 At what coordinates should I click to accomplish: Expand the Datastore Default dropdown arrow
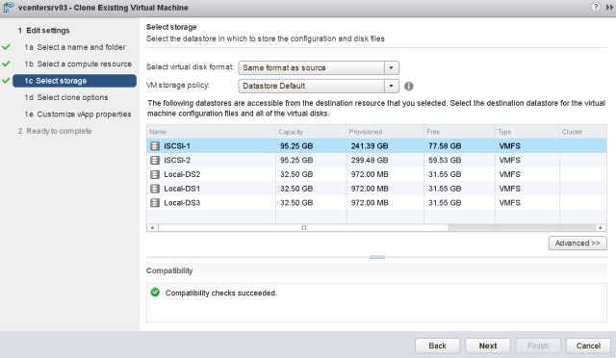point(392,86)
